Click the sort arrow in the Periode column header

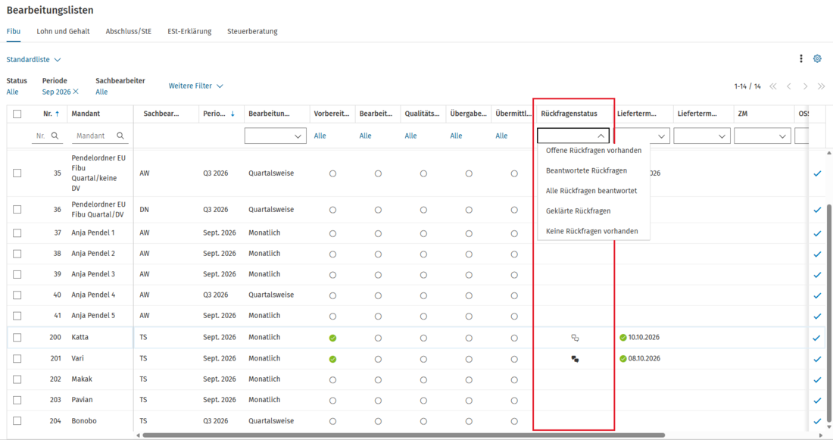point(232,114)
